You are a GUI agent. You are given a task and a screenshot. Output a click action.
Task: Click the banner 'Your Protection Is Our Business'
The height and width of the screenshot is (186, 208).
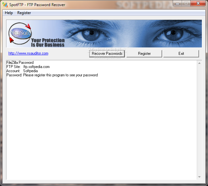(x=48, y=42)
